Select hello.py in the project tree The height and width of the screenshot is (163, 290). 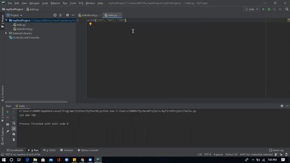click(21, 25)
